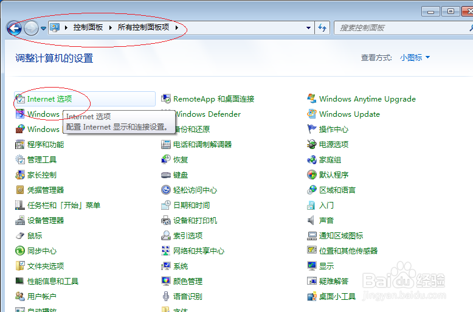Open the 鼠标 icon
Image resolution: width=473 pixels, height=312 pixels.
[x=20, y=235]
